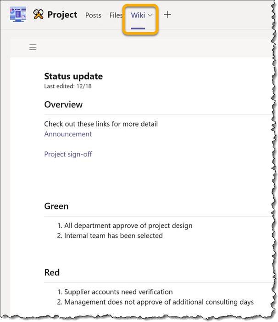The image size is (278, 322).
Task: Open the Files tab
Action: (116, 15)
